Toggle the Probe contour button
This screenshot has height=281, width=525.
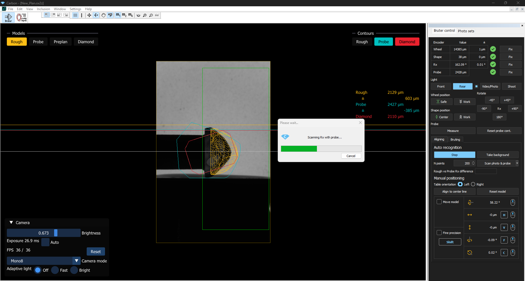click(x=384, y=42)
